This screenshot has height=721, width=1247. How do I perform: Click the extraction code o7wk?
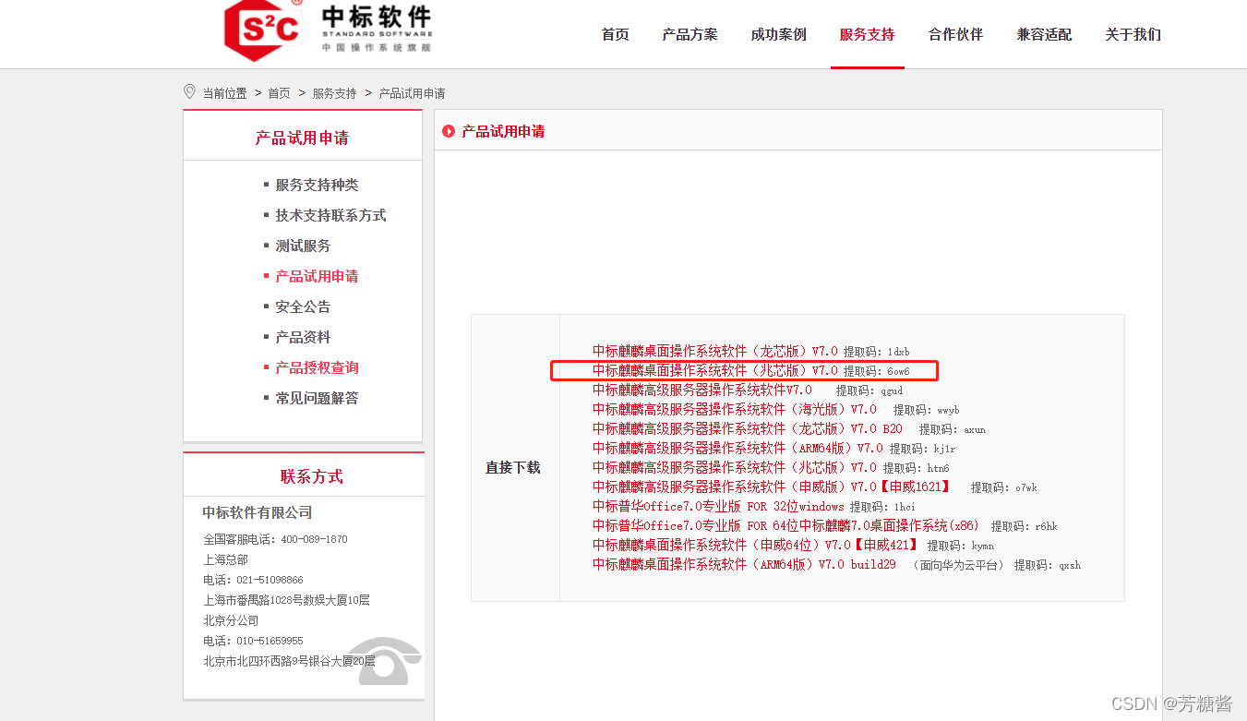tap(1025, 488)
